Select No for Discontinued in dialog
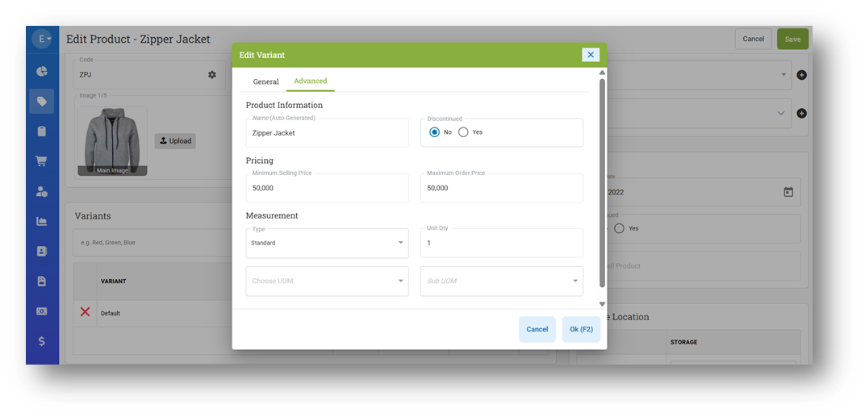This screenshot has width=865, height=417. (x=435, y=132)
